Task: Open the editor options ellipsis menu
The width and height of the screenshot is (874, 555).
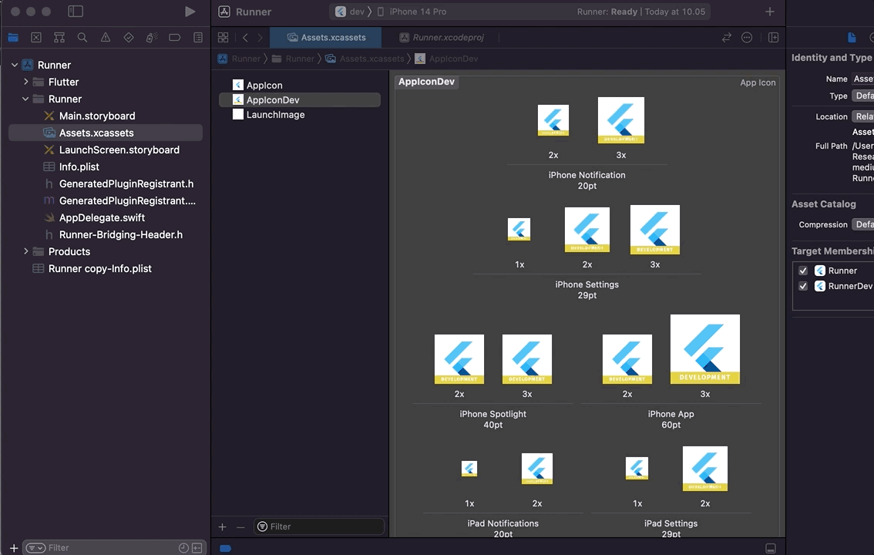Action: (x=747, y=37)
